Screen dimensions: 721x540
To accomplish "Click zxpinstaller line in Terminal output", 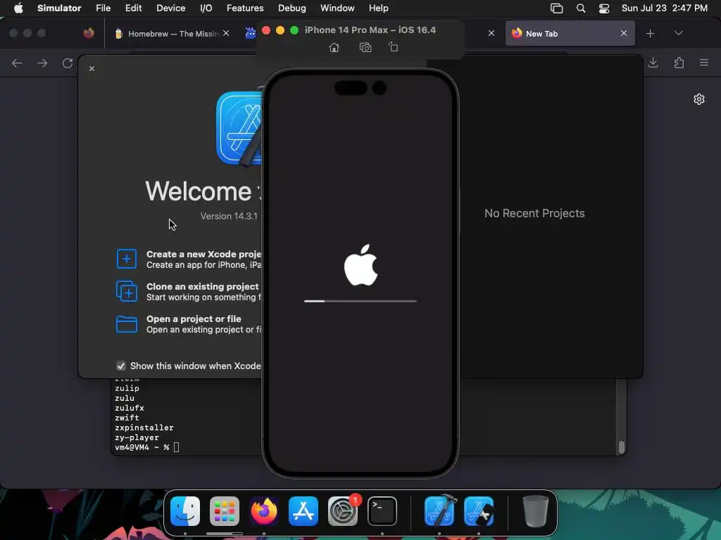I will (144, 427).
